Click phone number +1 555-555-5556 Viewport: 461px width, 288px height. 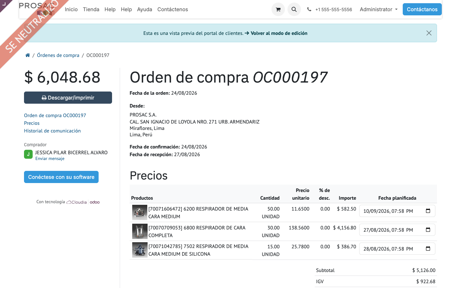[334, 10]
